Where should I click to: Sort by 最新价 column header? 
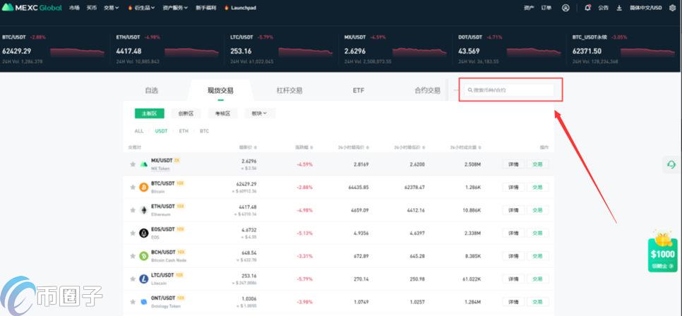248,147
